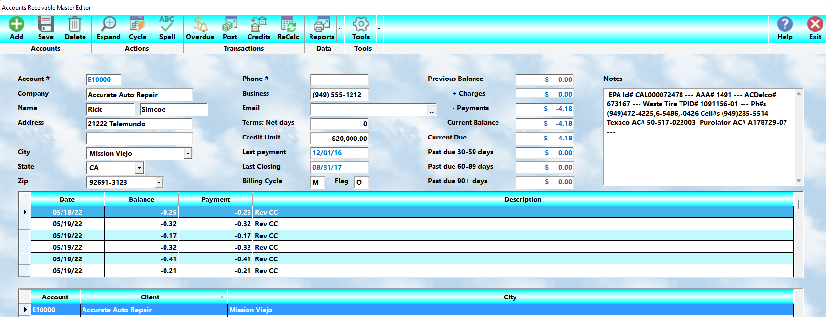Click the empty second address line
The width and height of the screenshot is (826, 317).
(x=140, y=139)
